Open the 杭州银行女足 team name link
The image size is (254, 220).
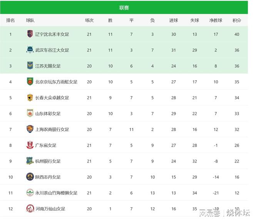[x=48, y=161]
